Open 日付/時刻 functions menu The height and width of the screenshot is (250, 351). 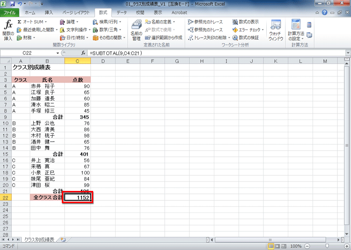(x=74, y=38)
